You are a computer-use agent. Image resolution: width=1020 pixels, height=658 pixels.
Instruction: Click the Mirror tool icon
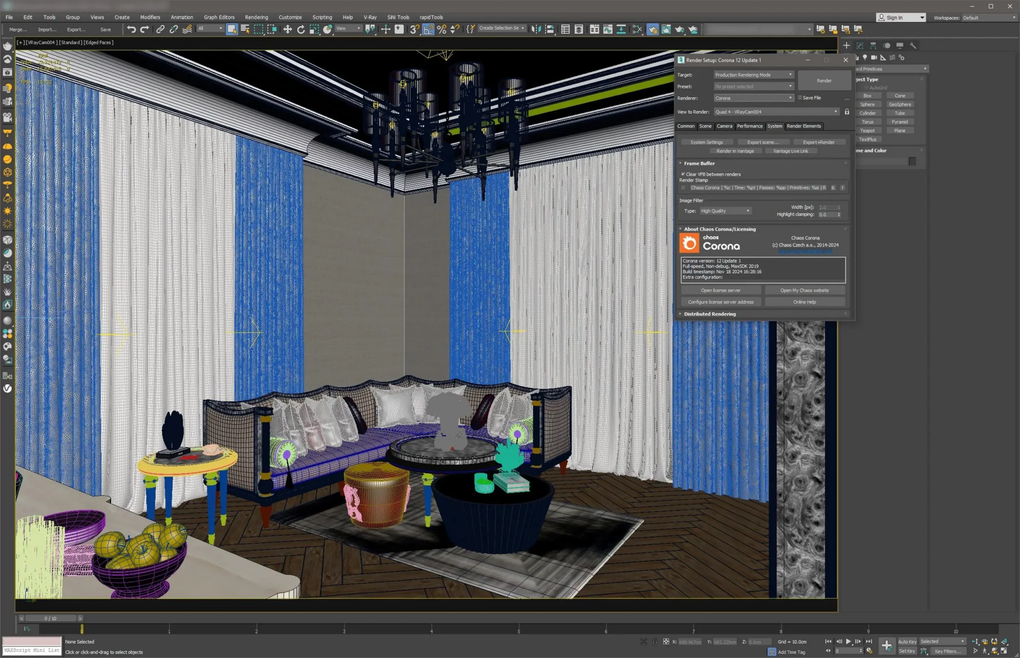(x=536, y=29)
